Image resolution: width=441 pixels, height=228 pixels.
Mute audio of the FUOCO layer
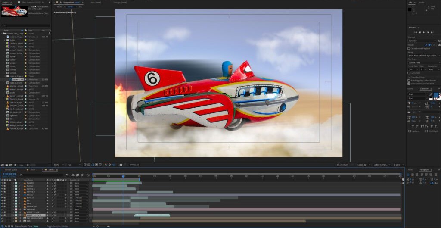click(5, 197)
